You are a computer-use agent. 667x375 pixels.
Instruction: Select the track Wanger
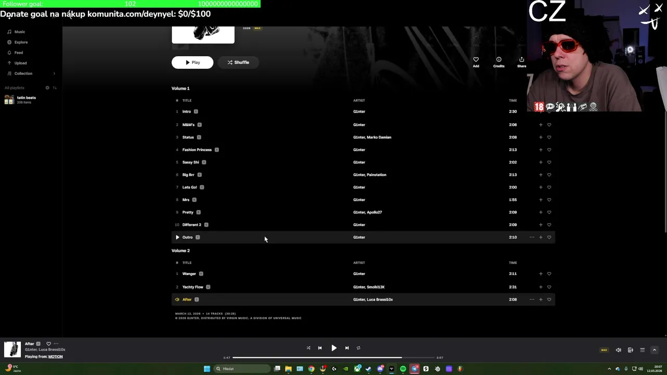[x=189, y=274]
